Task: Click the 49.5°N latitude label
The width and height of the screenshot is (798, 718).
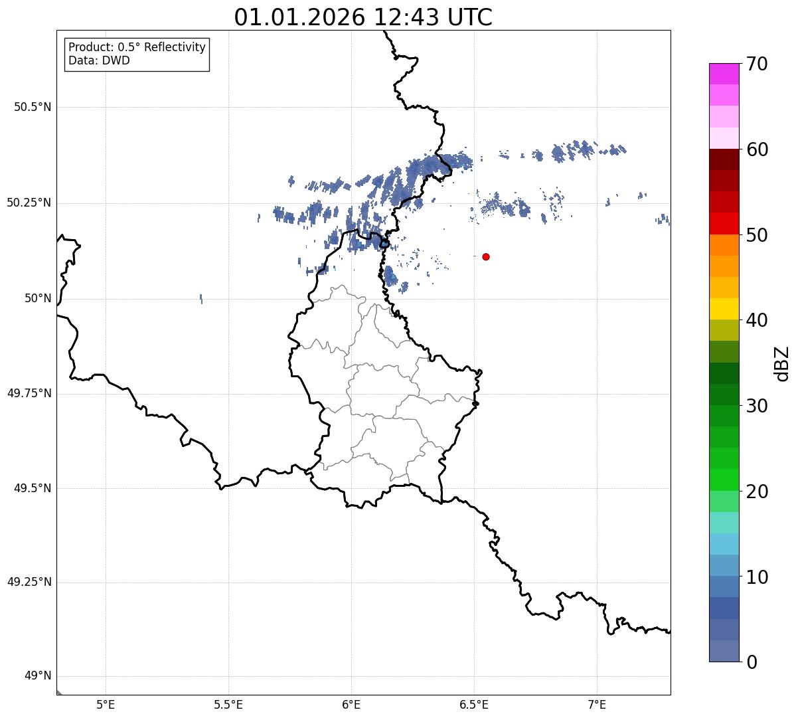Action: [33, 488]
